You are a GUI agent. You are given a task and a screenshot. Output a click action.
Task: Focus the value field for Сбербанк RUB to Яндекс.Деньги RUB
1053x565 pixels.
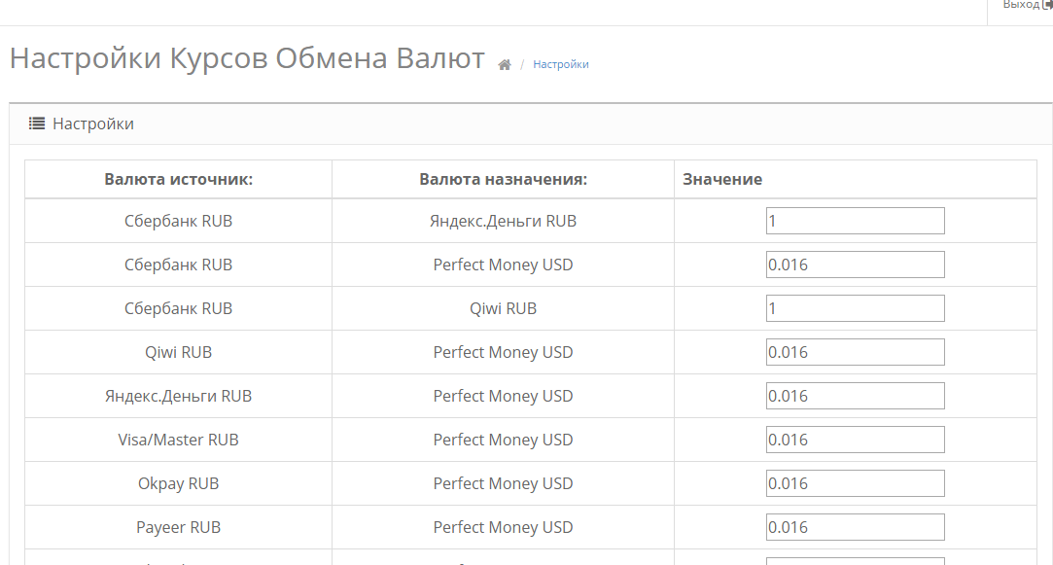[855, 221]
